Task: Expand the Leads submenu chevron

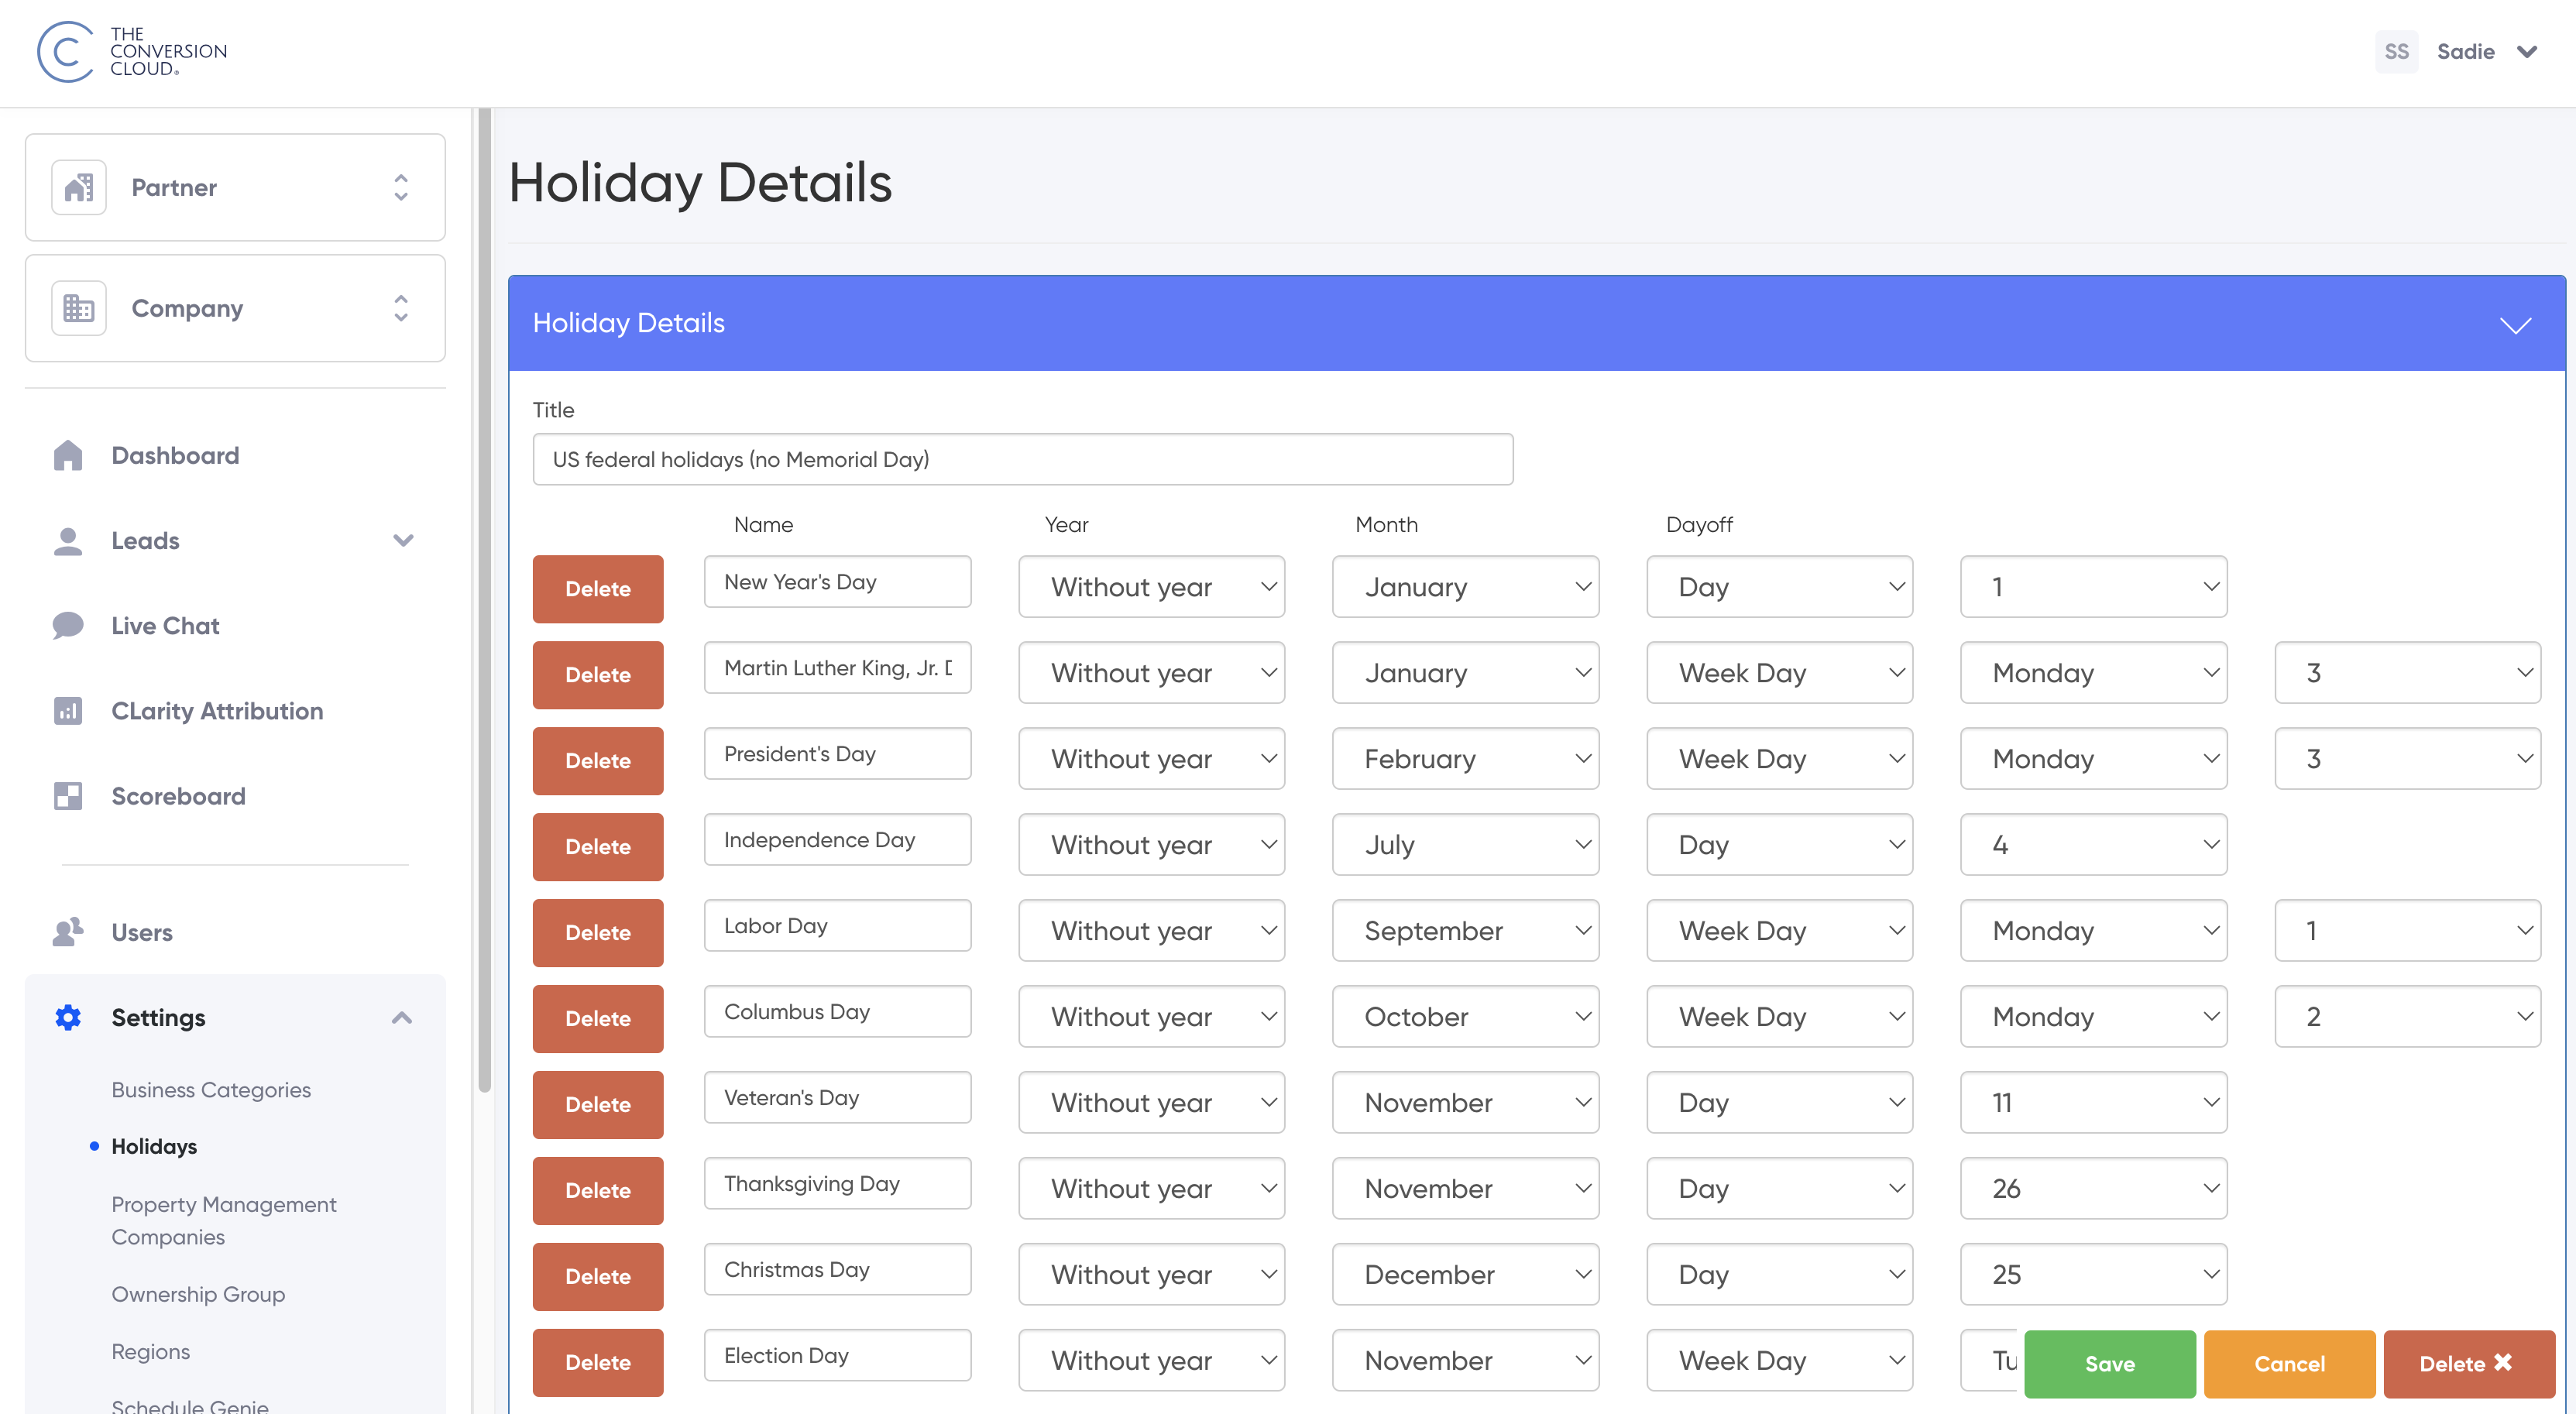Action: click(403, 540)
